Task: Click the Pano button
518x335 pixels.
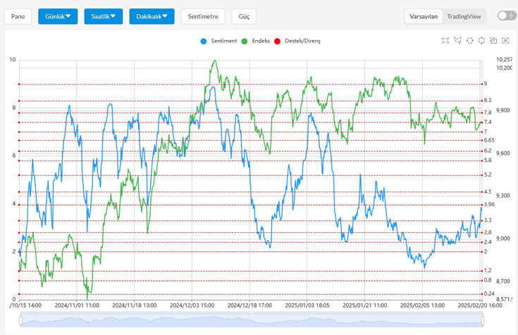Action: [x=18, y=16]
